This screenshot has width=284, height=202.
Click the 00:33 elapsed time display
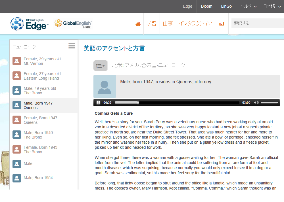click(107, 103)
